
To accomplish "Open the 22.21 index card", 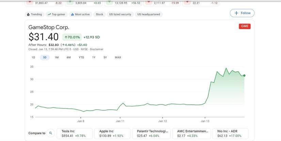I will (x=201, y=3).
